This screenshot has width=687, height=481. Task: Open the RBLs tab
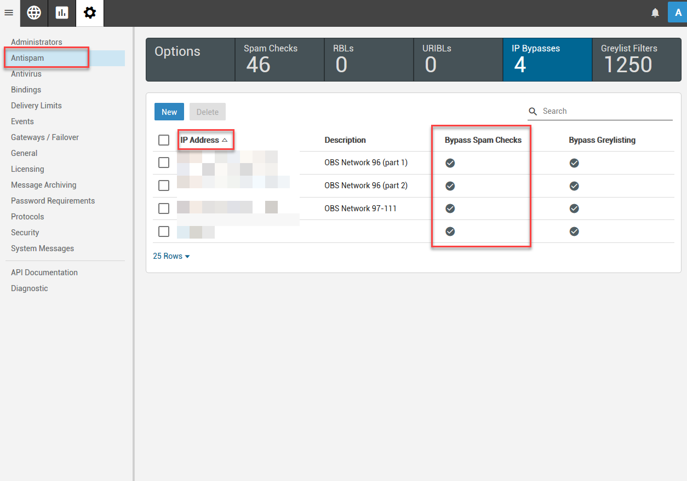click(x=369, y=60)
